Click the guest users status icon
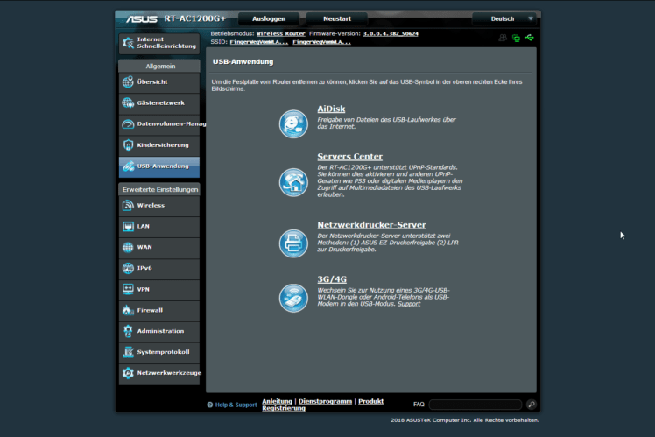 pyautogui.click(x=503, y=38)
